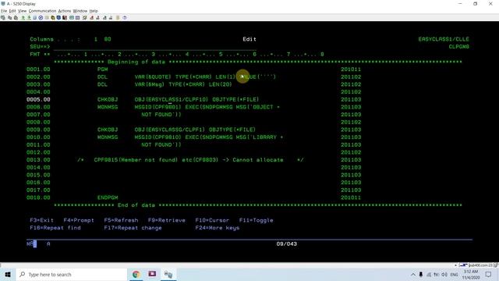Open the View menu
Viewport: 499px width, 281px height.
(23, 11)
